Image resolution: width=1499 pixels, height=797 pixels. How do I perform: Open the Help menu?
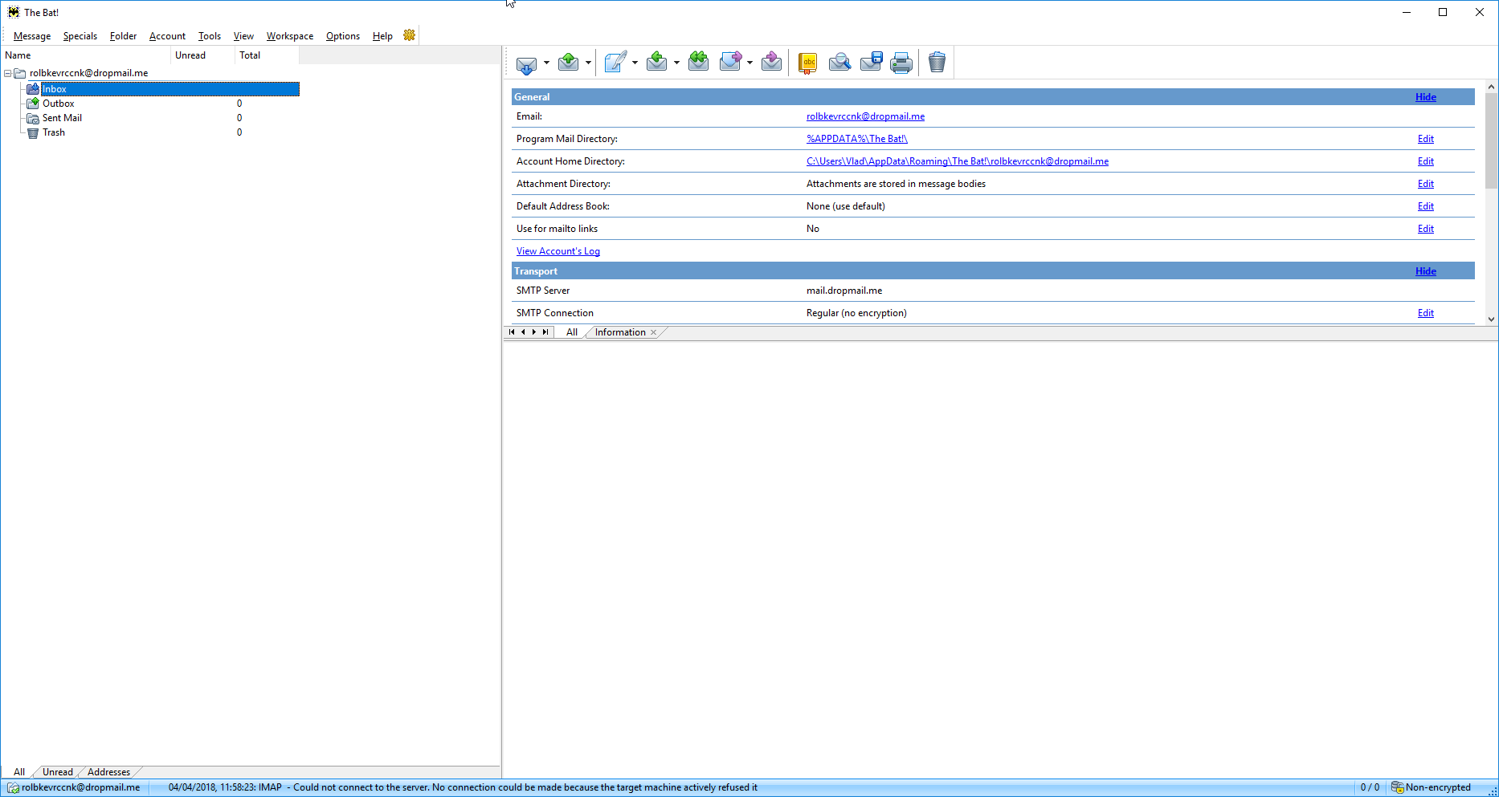point(382,36)
